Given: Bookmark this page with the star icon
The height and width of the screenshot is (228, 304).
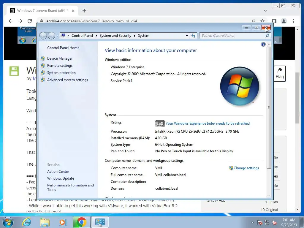Looking at the screenshot, I should [x=262, y=21].
